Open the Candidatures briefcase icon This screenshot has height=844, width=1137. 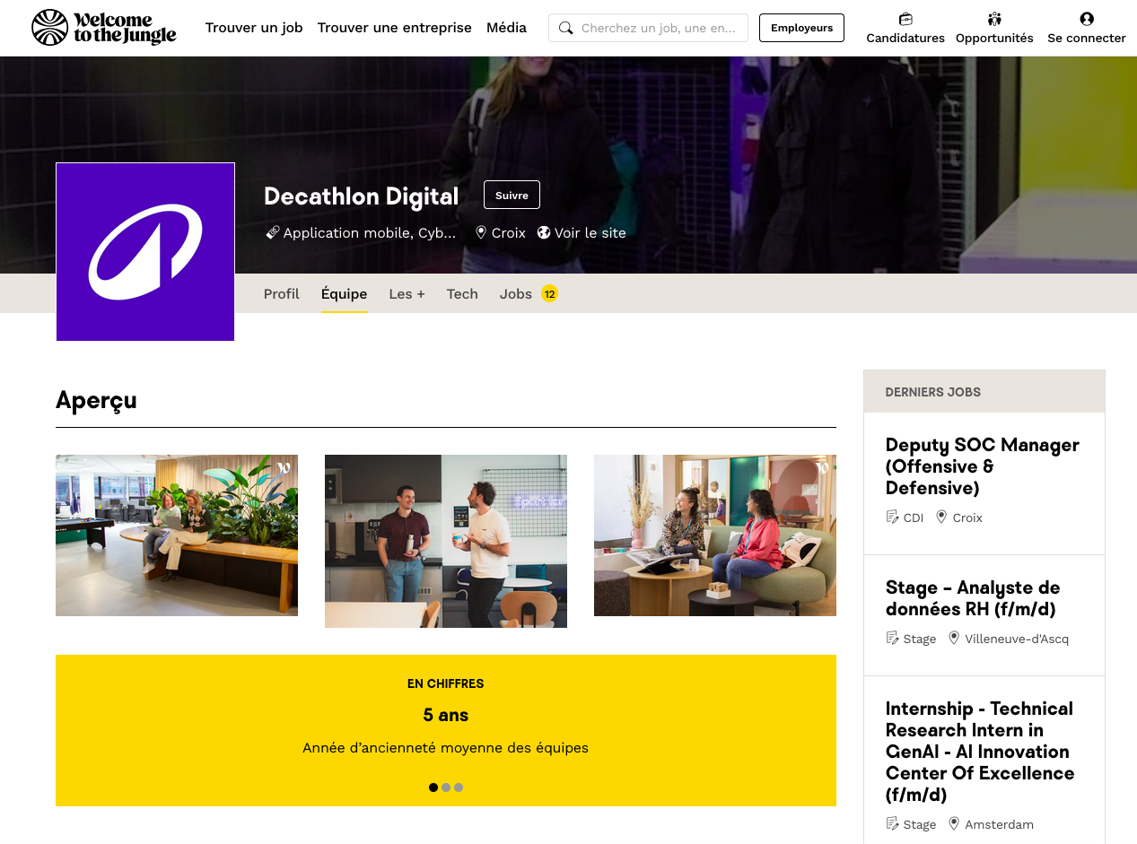[905, 19]
